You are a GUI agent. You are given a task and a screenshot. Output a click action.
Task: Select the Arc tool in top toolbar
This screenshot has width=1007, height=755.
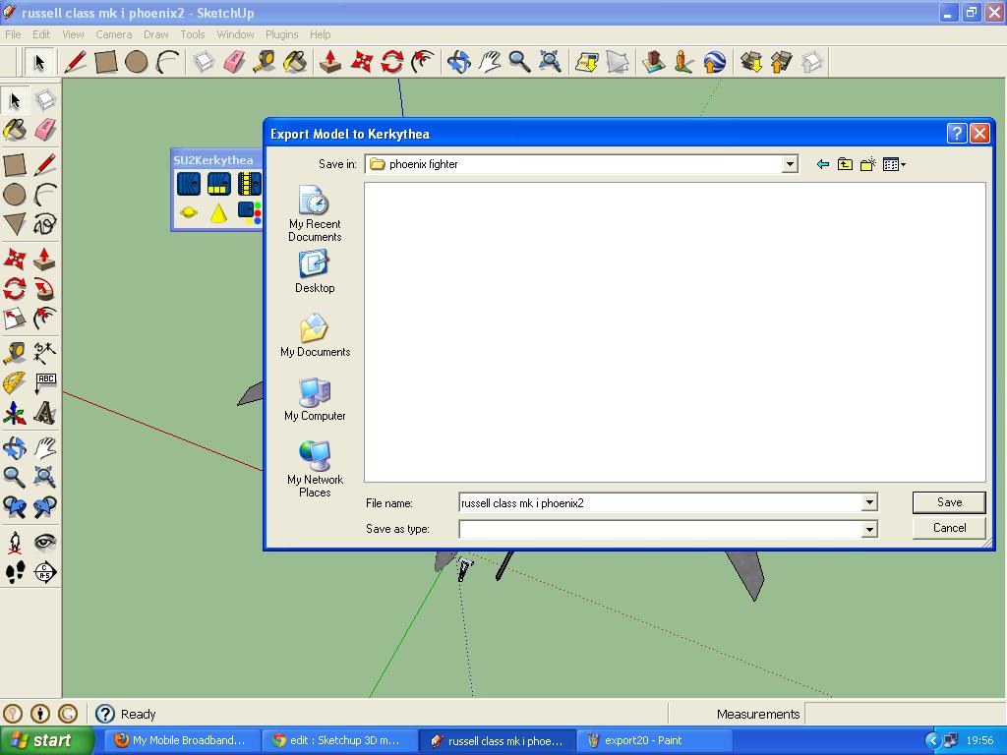[x=167, y=62]
